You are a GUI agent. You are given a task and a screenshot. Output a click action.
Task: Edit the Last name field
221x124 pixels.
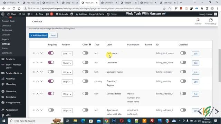(x=195, y=63)
